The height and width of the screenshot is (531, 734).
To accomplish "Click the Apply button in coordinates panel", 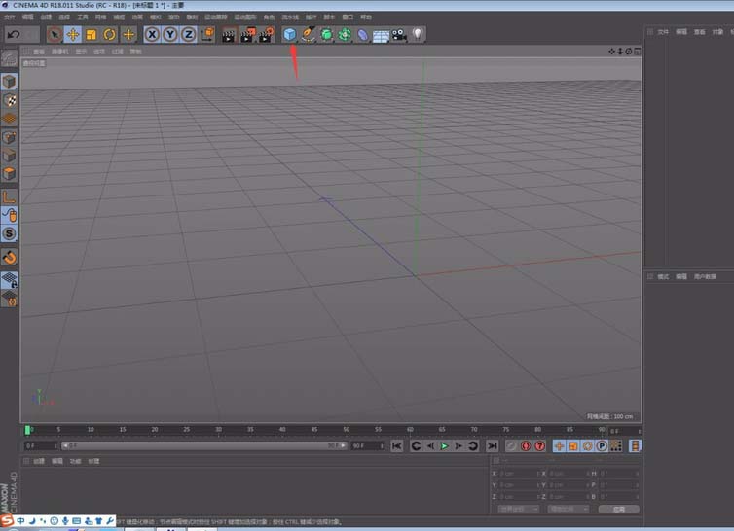I will pyautogui.click(x=618, y=509).
